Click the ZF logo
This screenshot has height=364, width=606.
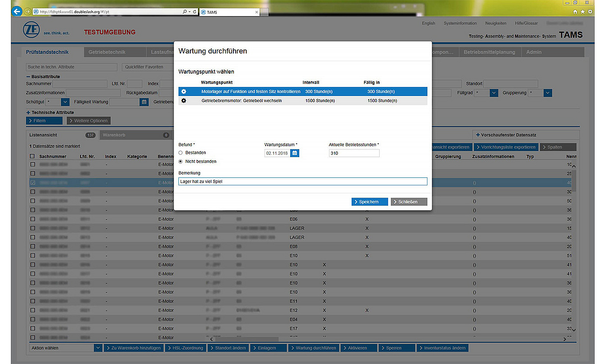point(31,31)
